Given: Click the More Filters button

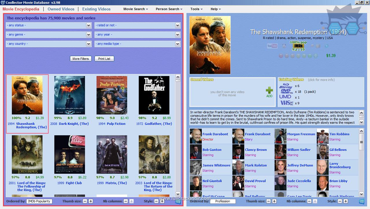Looking at the screenshot, I should (x=81, y=59).
